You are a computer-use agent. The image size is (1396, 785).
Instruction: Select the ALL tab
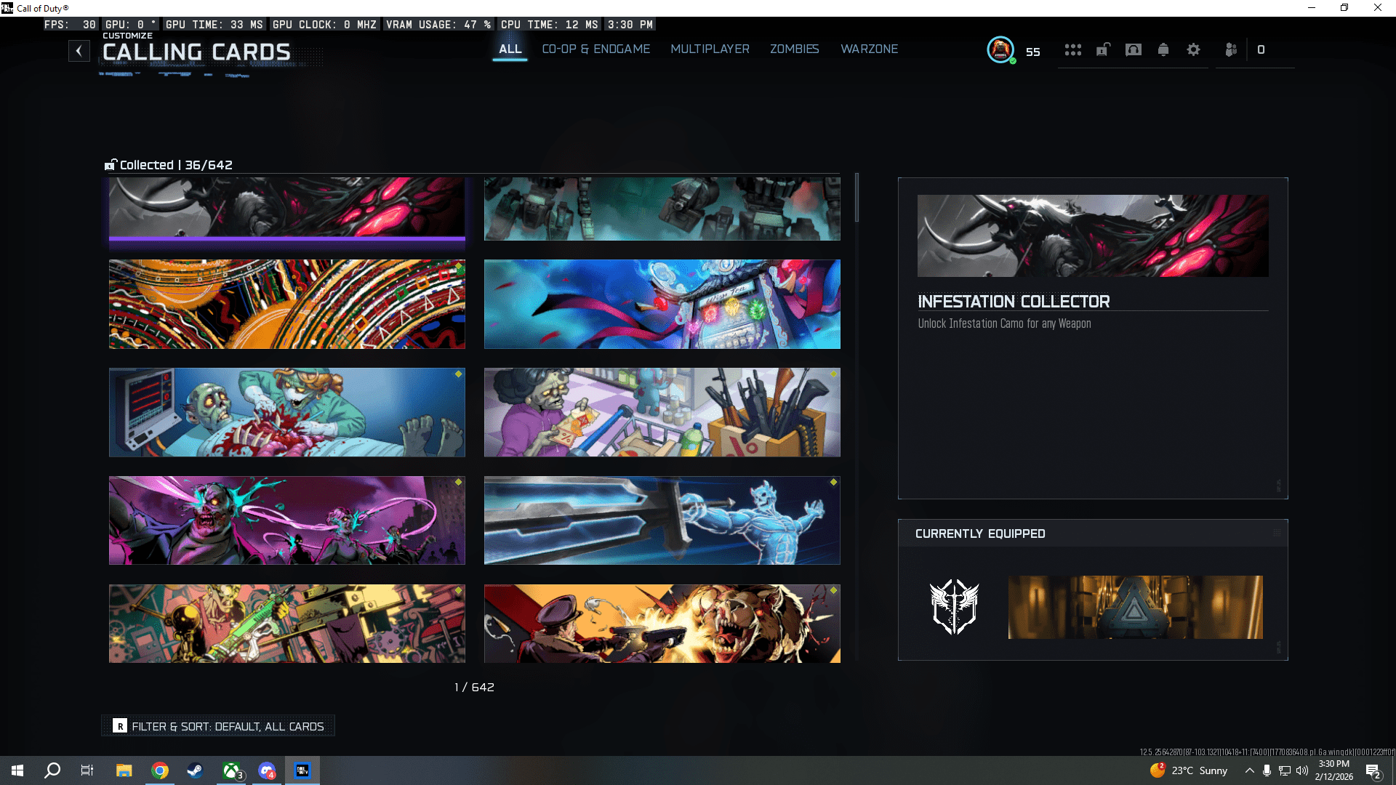click(x=510, y=49)
